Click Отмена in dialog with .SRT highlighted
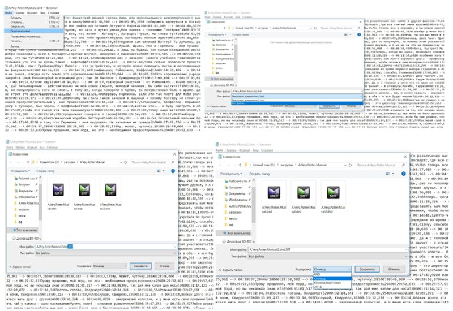This screenshot has height=311, width=453. tap(164, 266)
